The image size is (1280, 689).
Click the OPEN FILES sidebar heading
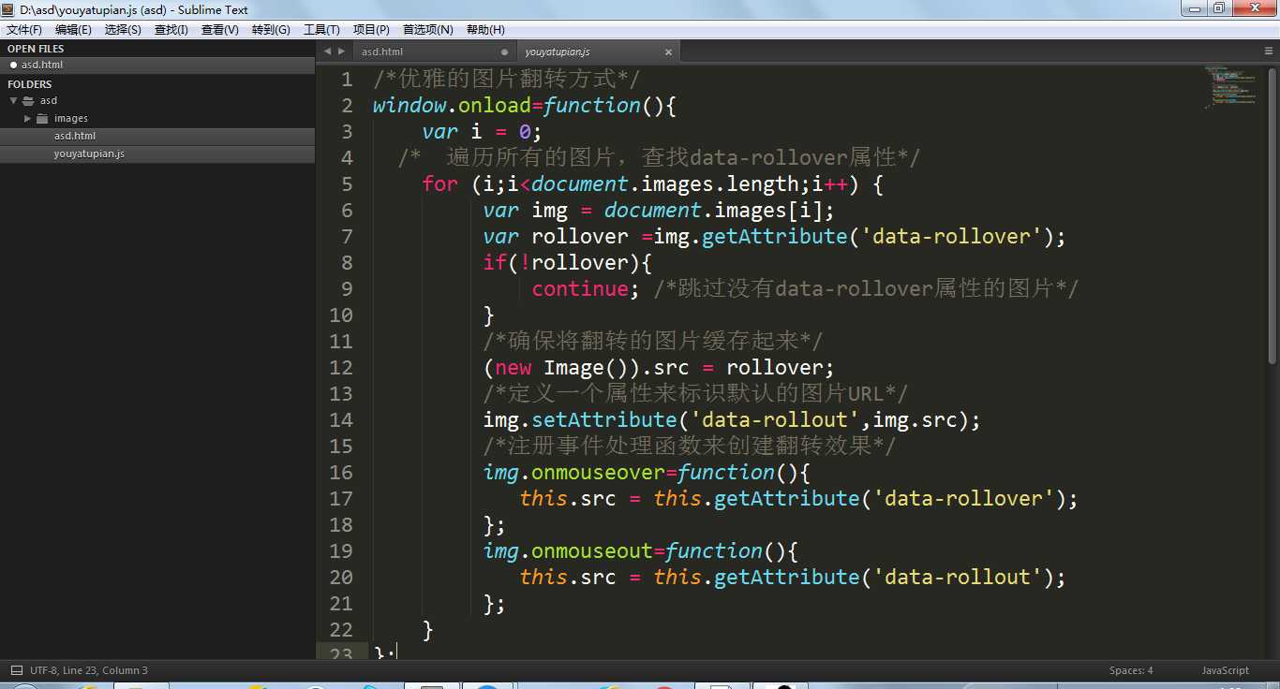(36, 49)
